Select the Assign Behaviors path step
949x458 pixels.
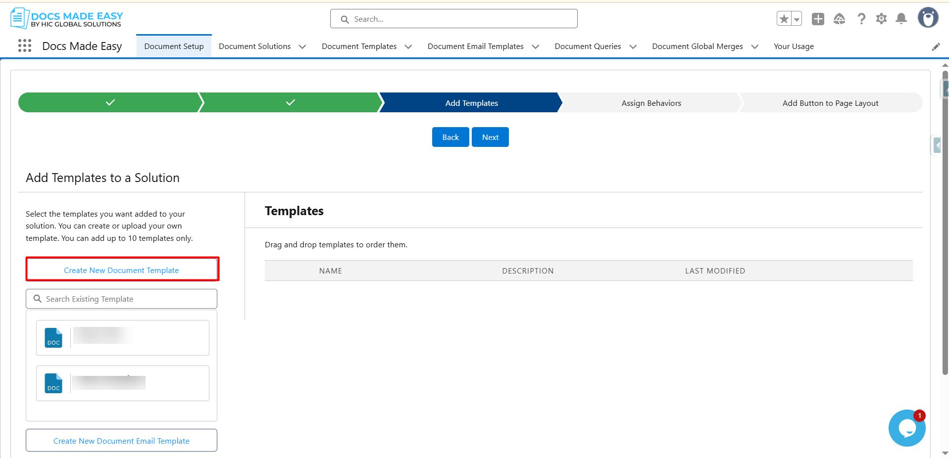pyautogui.click(x=651, y=102)
